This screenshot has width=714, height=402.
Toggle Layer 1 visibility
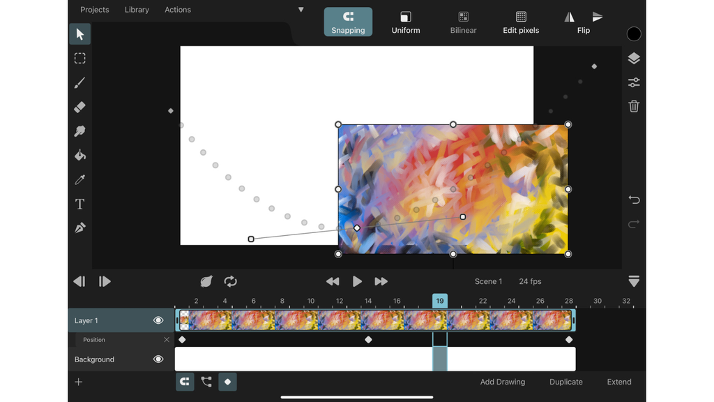click(158, 320)
